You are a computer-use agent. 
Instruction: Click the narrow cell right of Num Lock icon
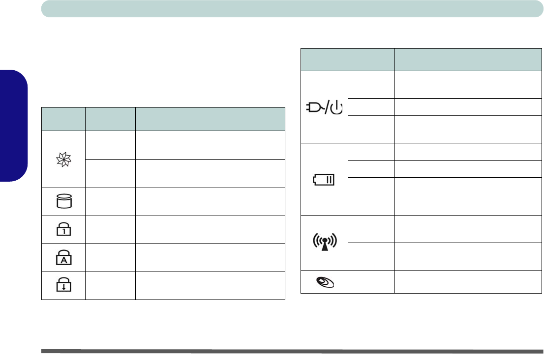click(x=110, y=229)
